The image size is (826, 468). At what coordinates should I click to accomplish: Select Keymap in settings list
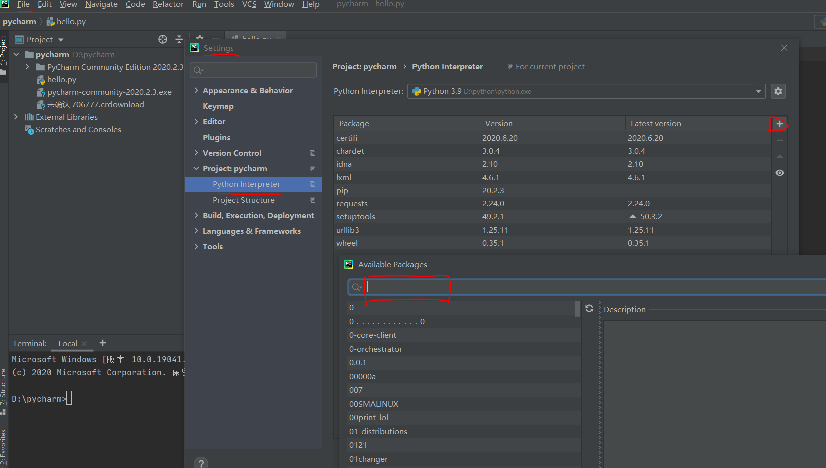(x=218, y=106)
